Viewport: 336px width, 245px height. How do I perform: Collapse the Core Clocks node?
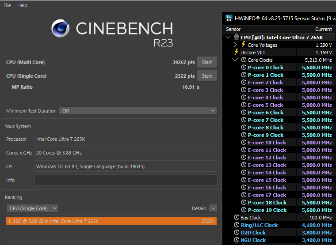[x=235, y=60]
